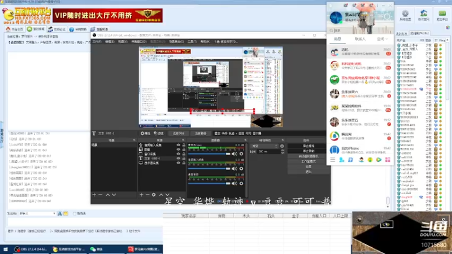Remove selected source with minus icon
This screenshot has width=452, height=254.
click(147, 195)
